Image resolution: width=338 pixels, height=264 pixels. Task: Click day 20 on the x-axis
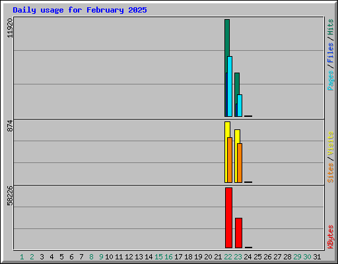(208, 257)
